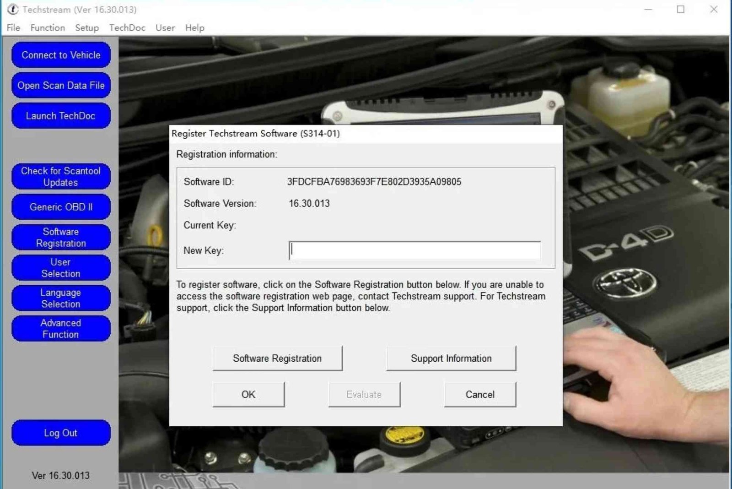Click the Current Key label
Viewport: 732px width, 489px height.
[210, 225]
